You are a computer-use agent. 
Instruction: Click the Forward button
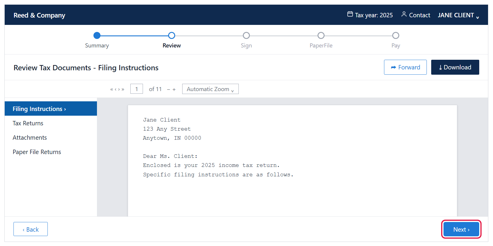[405, 67]
